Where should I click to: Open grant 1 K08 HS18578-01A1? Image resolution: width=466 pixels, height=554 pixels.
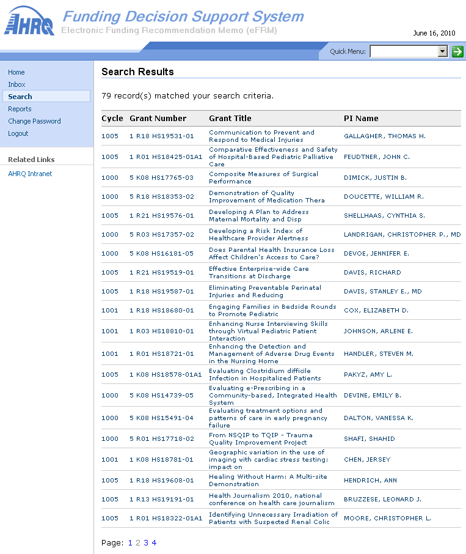(166, 375)
